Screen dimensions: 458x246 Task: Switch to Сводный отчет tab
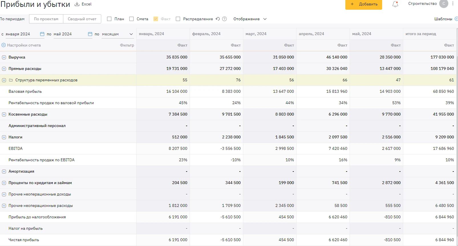[x=82, y=19]
